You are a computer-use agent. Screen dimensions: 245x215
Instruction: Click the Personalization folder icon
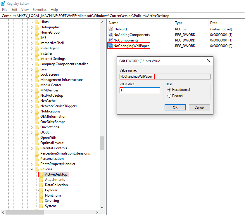coord(37,159)
